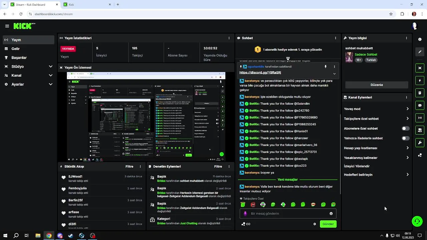Open Yayın İstatistikleri panel options menu
Image resolution: width=427 pixels, height=240 pixels.
229,38
